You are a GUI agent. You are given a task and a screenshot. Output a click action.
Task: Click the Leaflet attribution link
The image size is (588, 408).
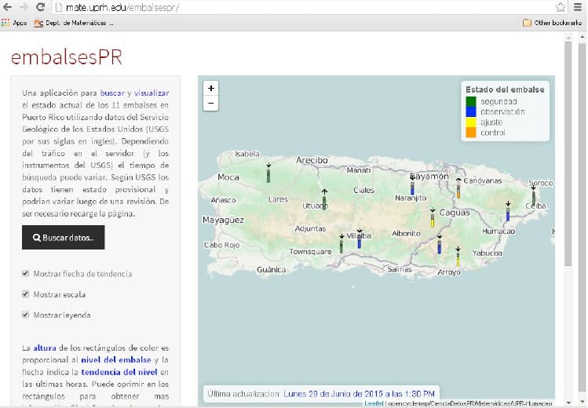pos(374,403)
